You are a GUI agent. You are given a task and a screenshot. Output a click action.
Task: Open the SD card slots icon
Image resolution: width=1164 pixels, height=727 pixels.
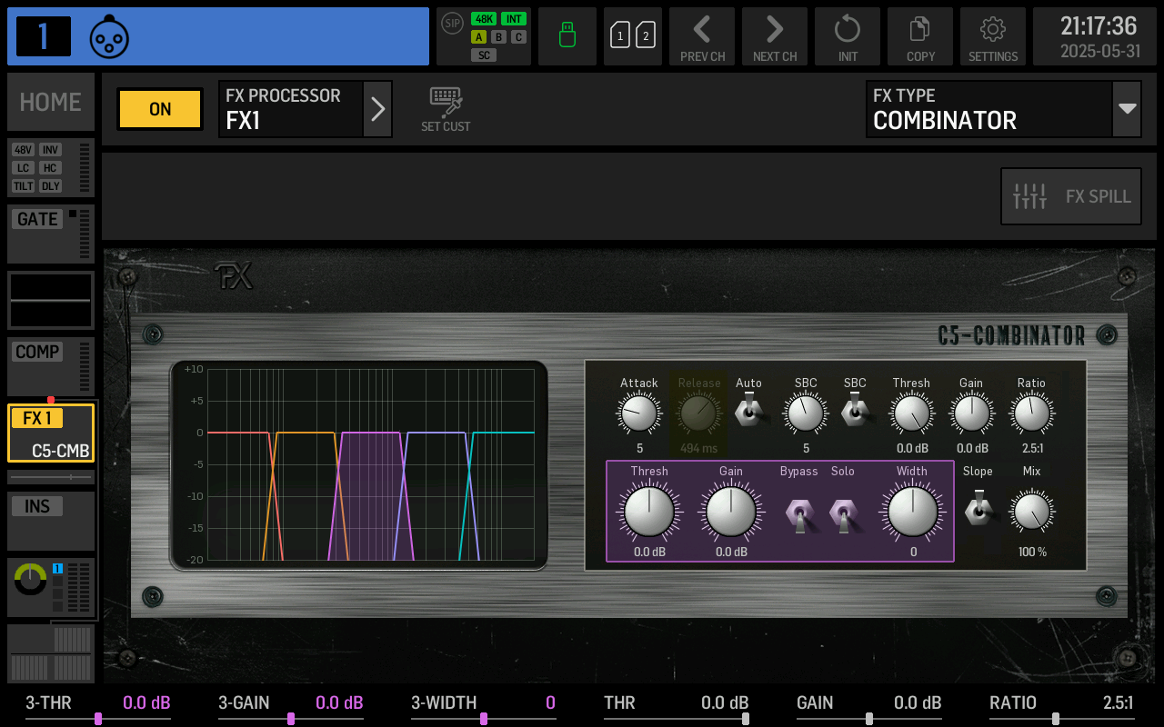tap(633, 36)
